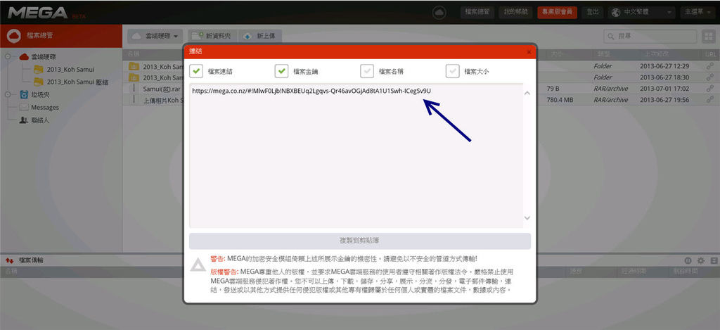
Task: Click link icon for row dated 2013-07-01 17:02
Action: click(710, 89)
